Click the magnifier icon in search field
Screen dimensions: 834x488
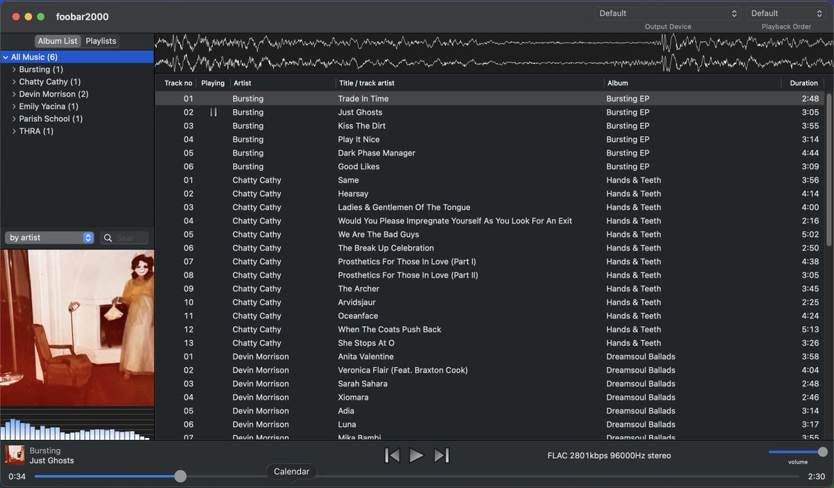point(108,238)
